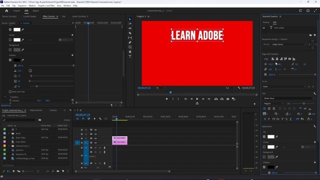Click Add Marker in Program monitor
320x180 pixels.
[166, 99]
